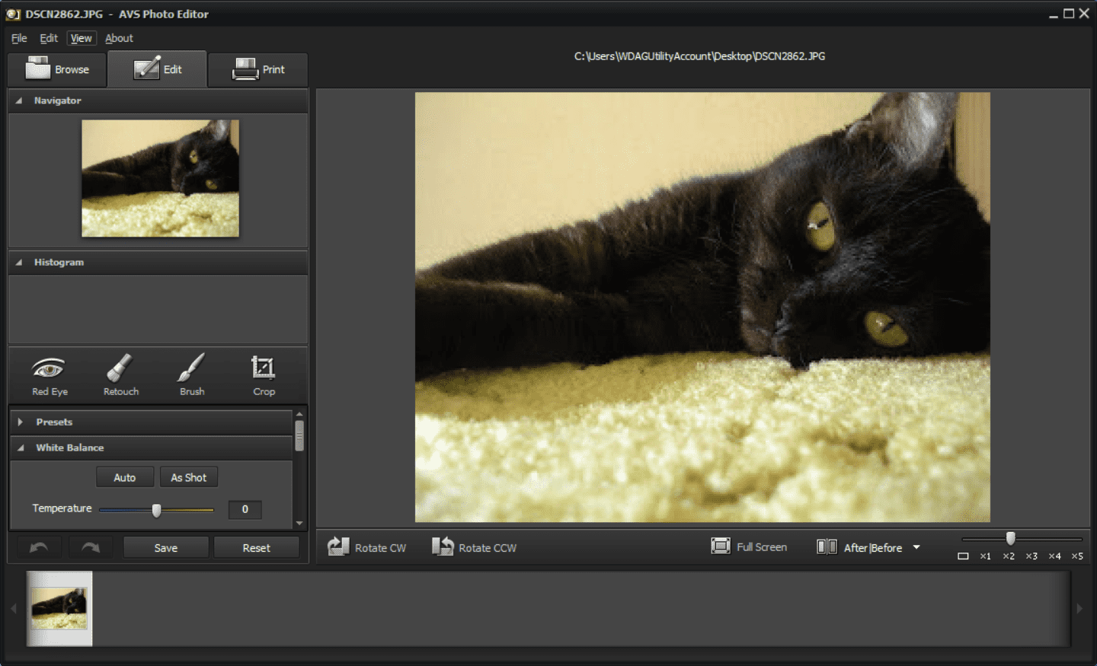Select the Red Eye removal tool
This screenshot has width=1097, height=666.
(x=50, y=376)
